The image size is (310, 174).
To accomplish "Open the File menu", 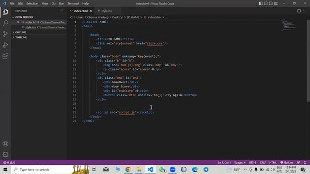I will coord(12,3).
